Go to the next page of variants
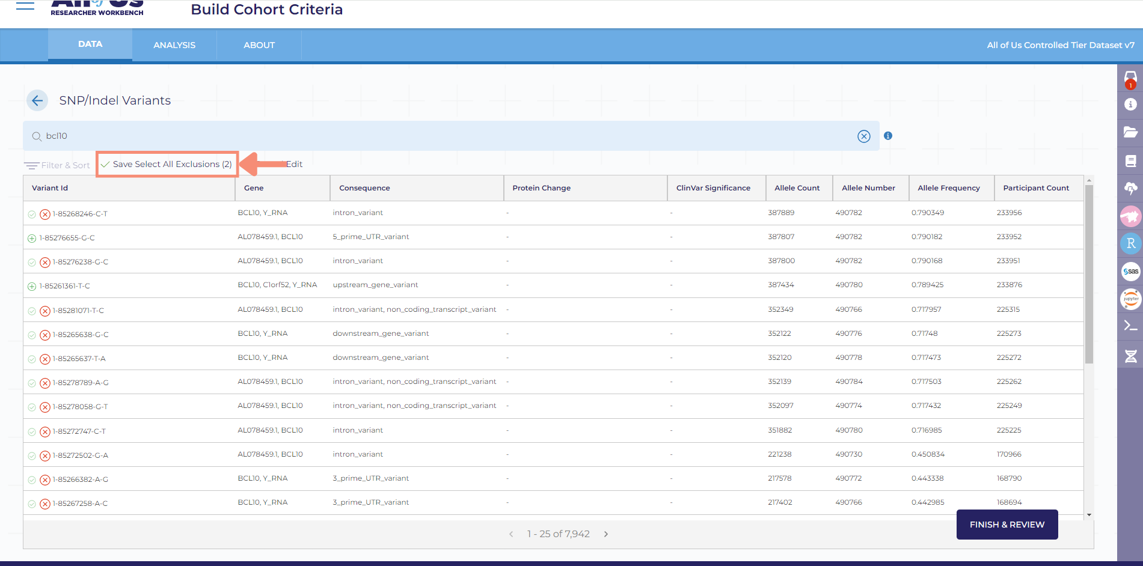This screenshot has width=1143, height=566. coord(606,534)
